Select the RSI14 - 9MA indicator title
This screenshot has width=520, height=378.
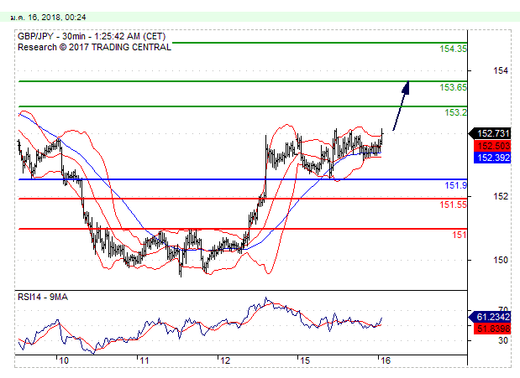click(x=43, y=297)
